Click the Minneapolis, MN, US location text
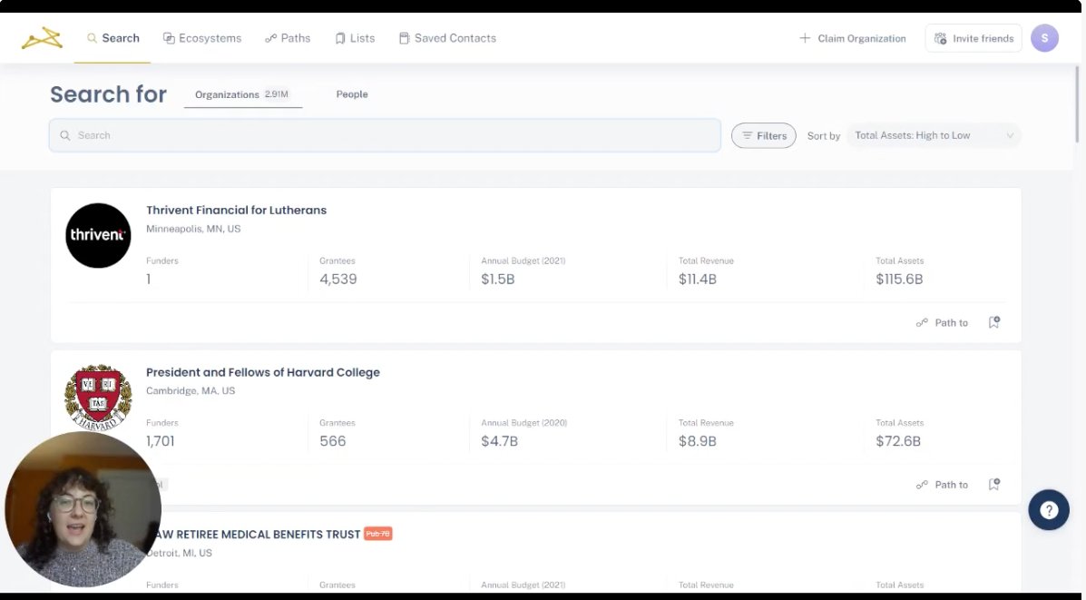 coord(193,229)
